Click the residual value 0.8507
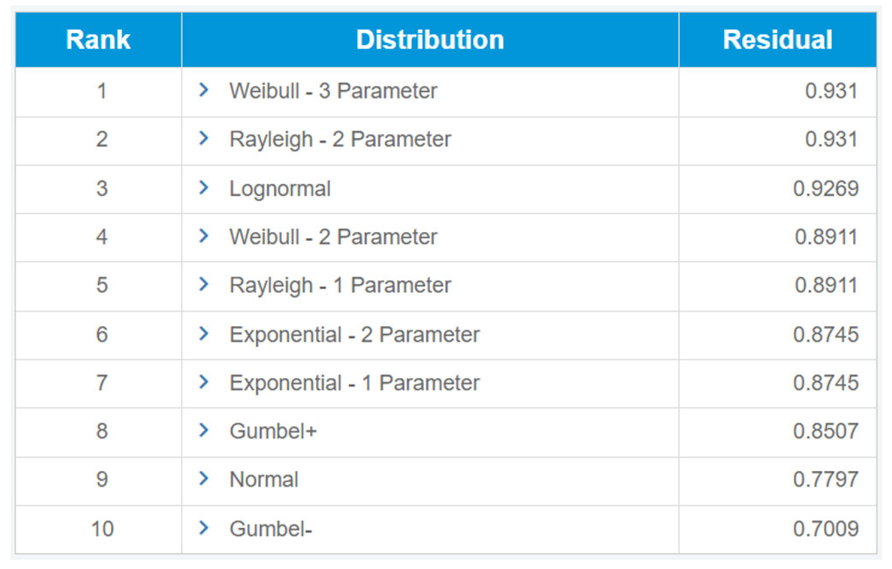 click(826, 431)
